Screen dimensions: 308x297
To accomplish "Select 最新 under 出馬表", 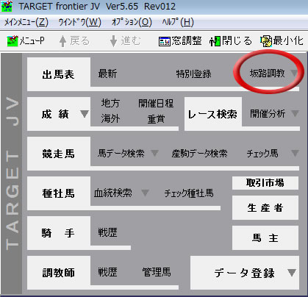I will click(107, 74).
